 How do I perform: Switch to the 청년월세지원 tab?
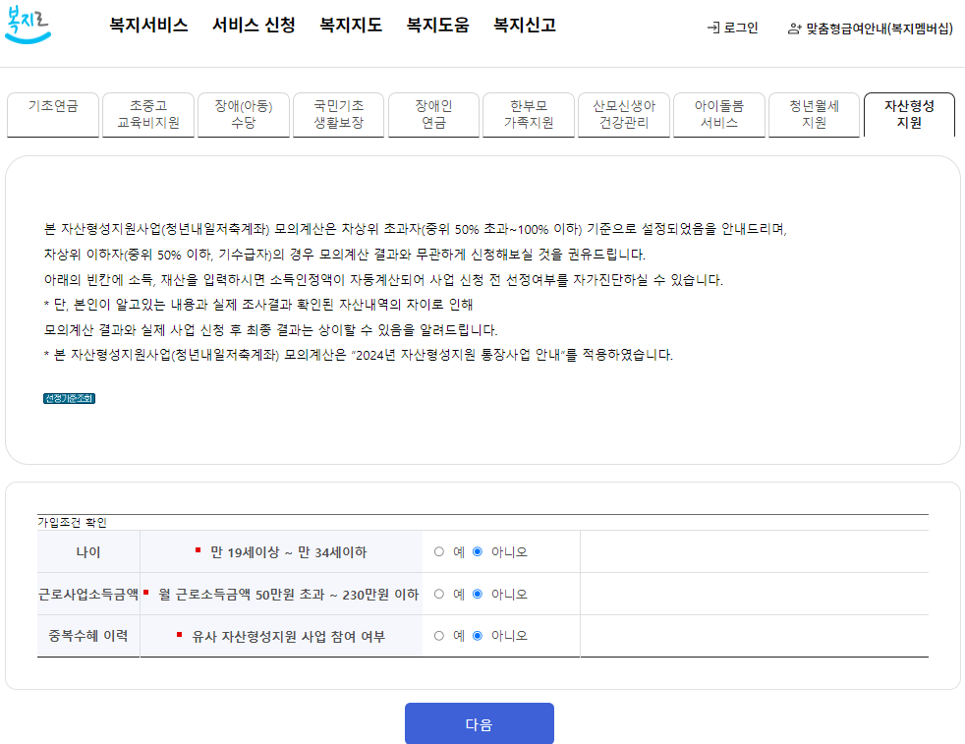point(814,115)
